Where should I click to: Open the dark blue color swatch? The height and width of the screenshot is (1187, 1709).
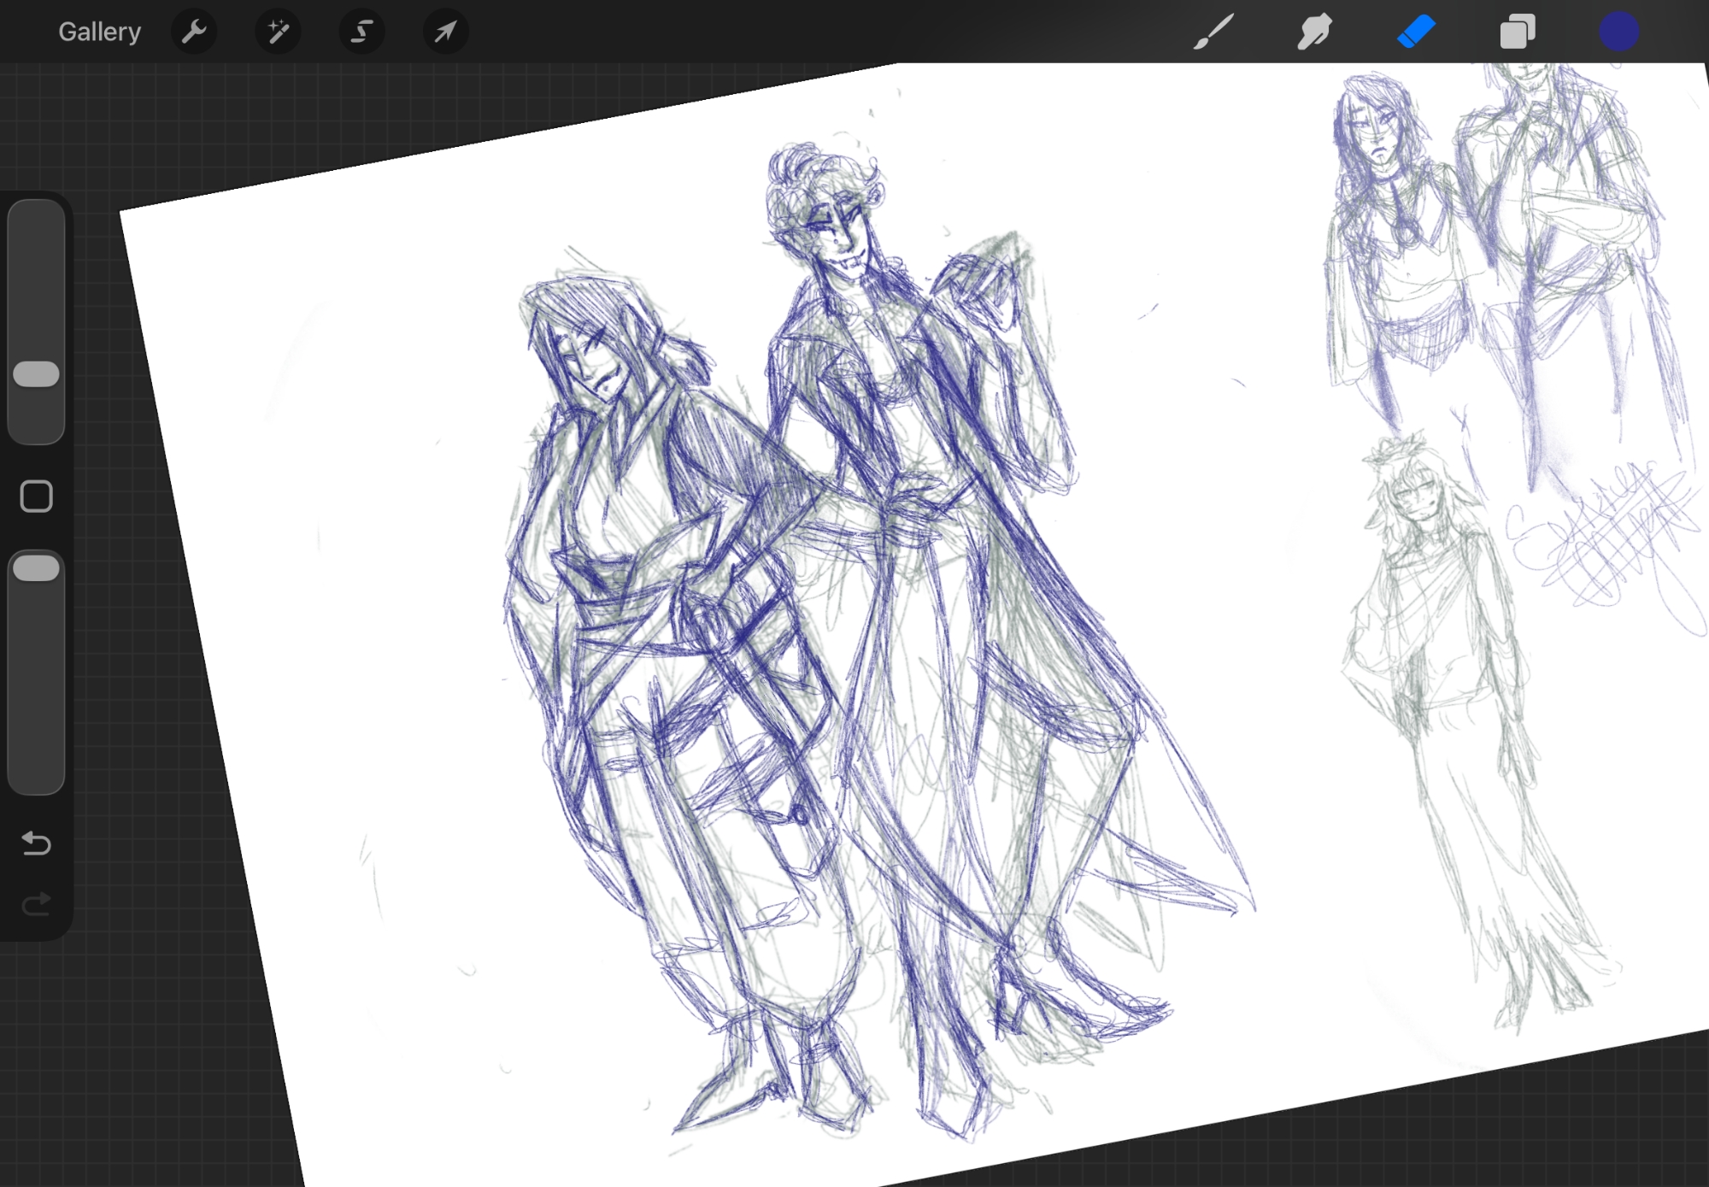[1618, 32]
